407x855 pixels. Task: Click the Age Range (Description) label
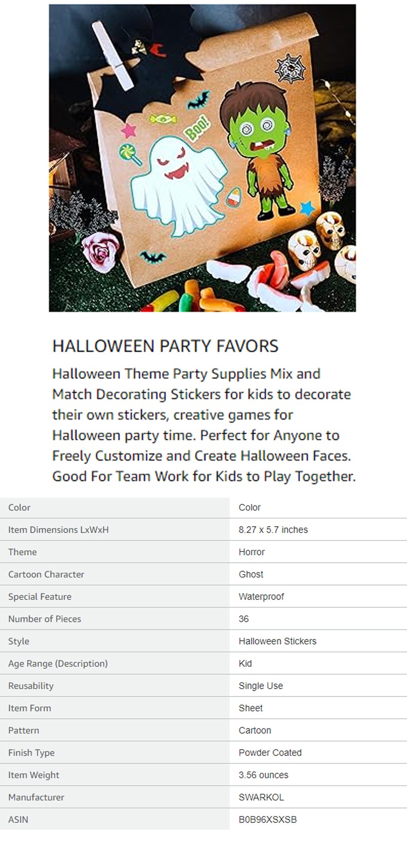(58, 663)
